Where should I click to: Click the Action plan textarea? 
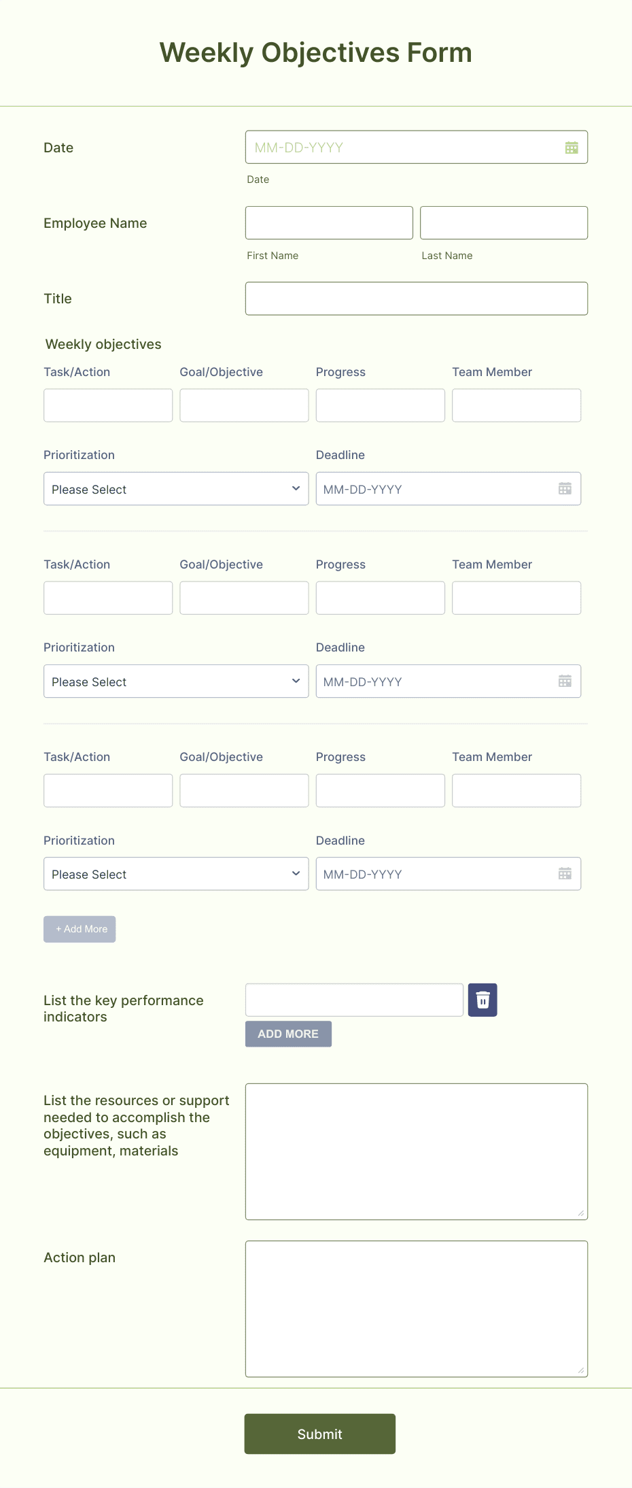(x=416, y=1309)
